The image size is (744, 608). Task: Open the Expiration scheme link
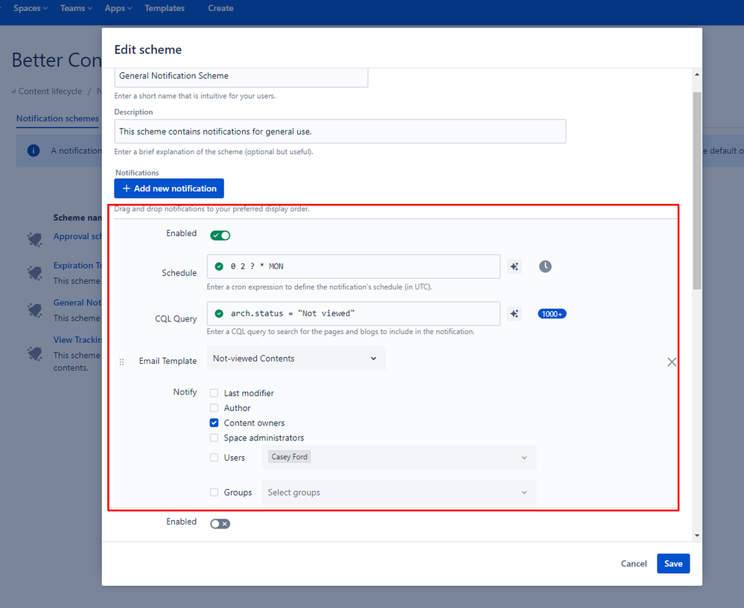click(77, 266)
